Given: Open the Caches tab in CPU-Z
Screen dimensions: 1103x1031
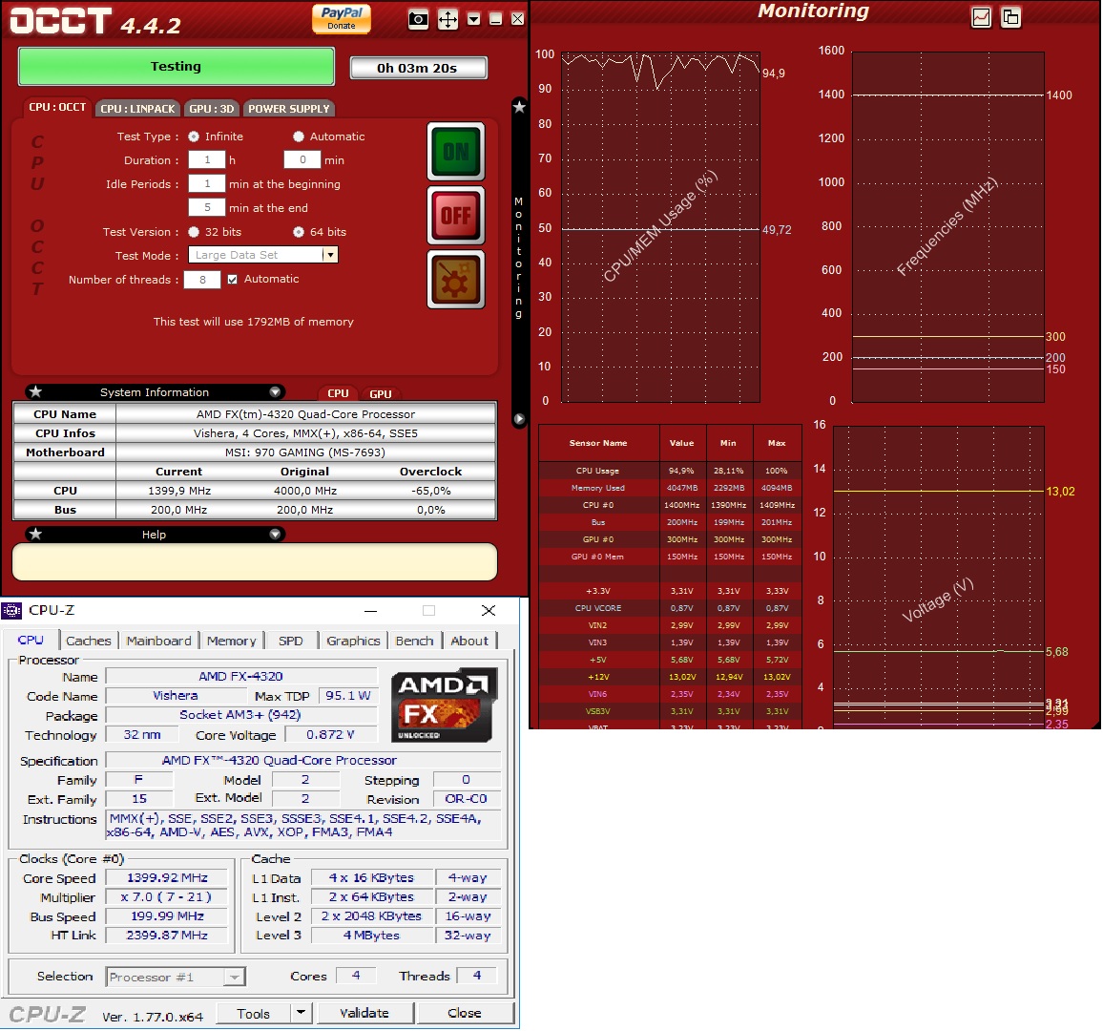Looking at the screenshot, I should click(88, 641).
